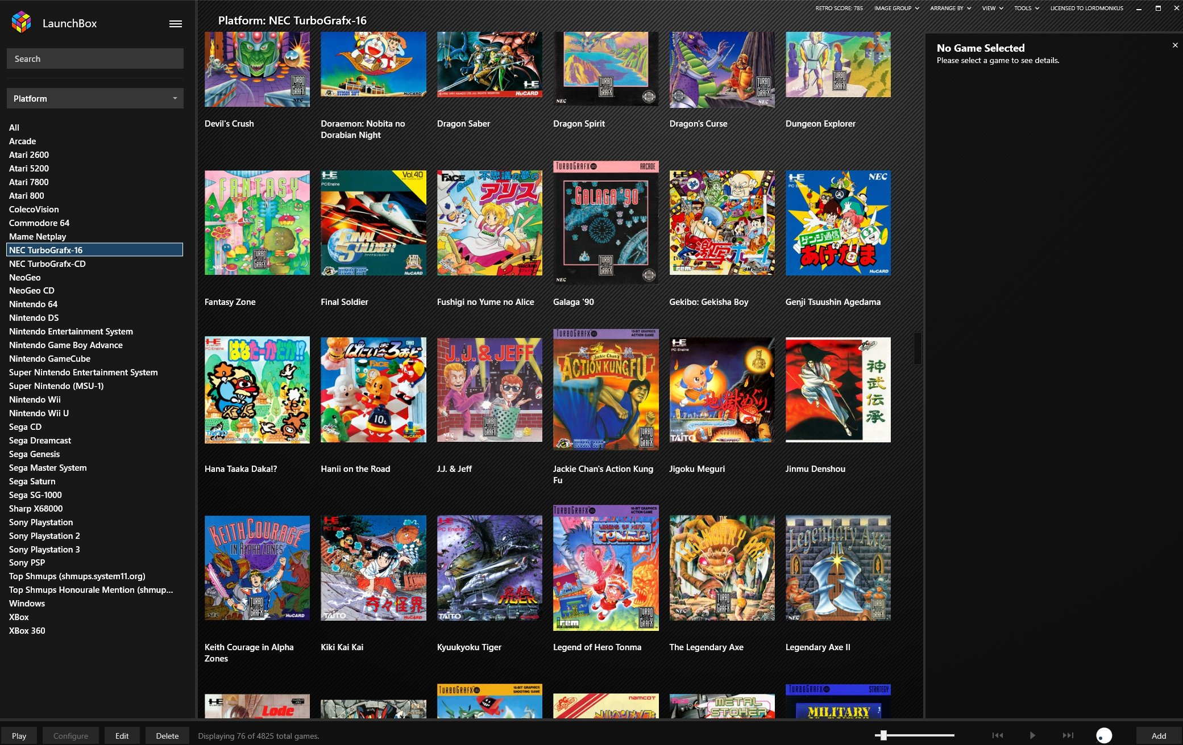Expand the Image Group menu
1183x745 pixels.
click(896, 8)
